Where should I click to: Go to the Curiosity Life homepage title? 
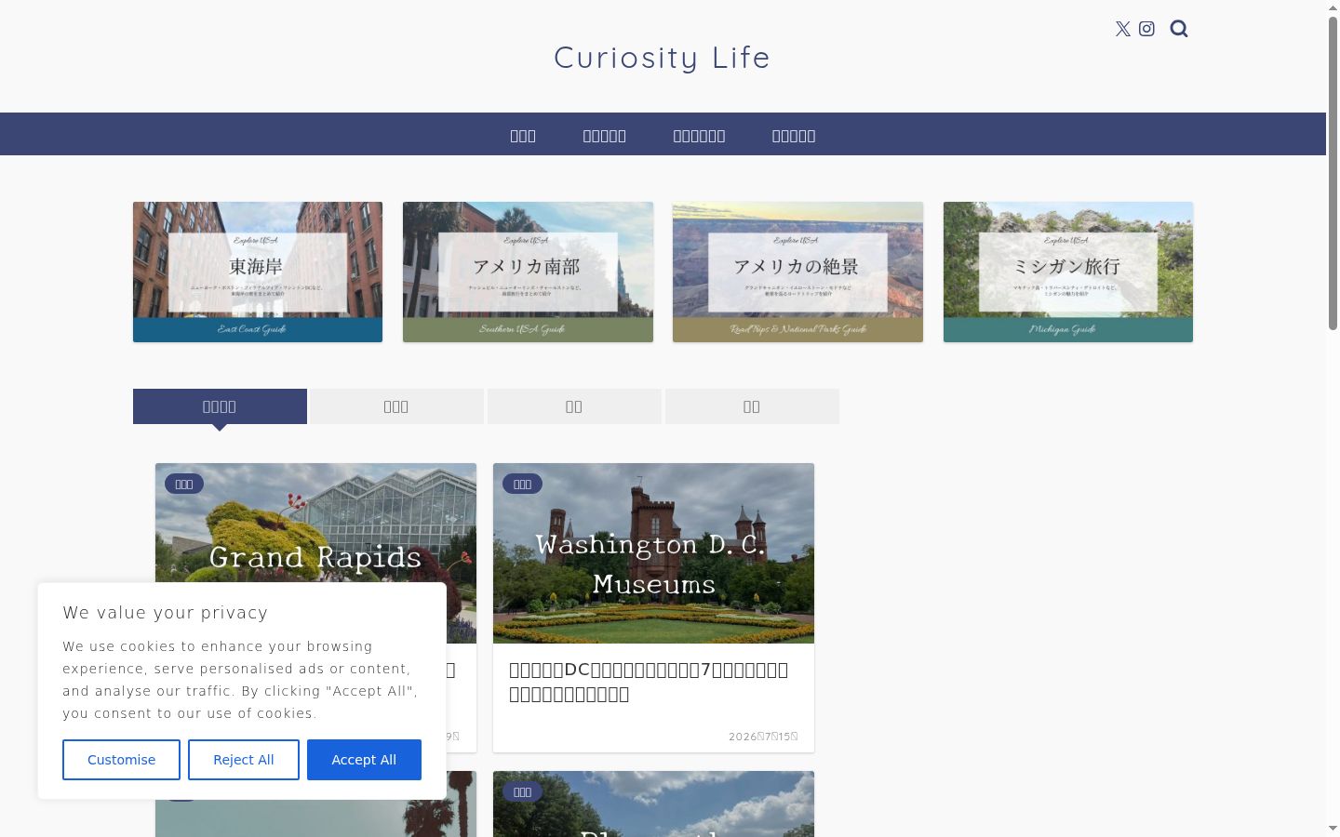(x=663, y=58)
